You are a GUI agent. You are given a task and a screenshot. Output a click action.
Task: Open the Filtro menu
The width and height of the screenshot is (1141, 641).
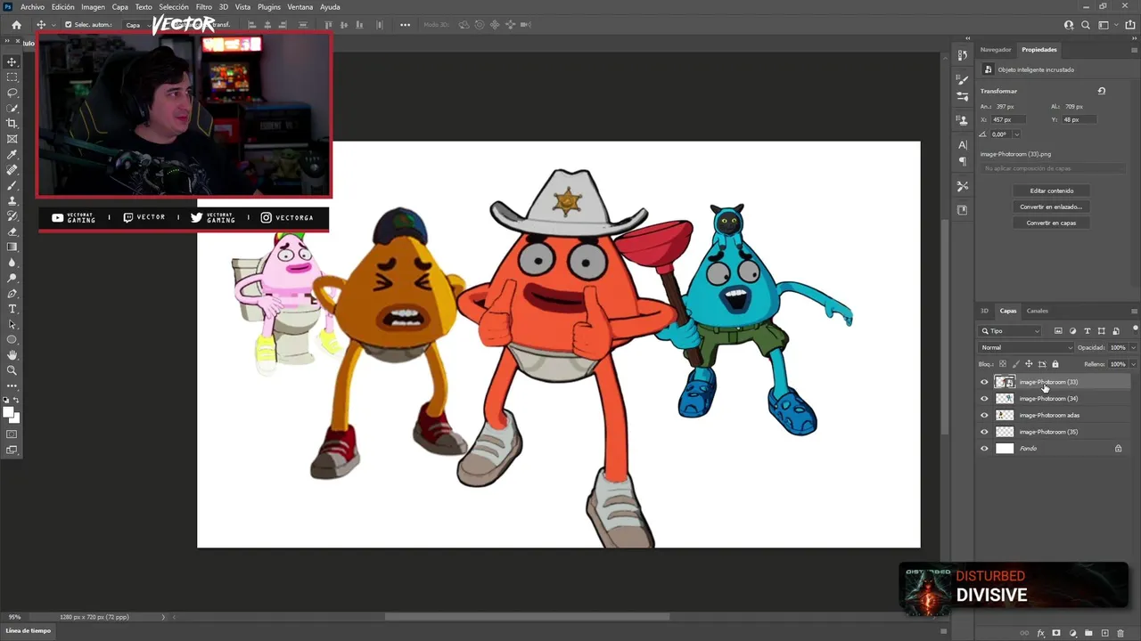(204, 7)
